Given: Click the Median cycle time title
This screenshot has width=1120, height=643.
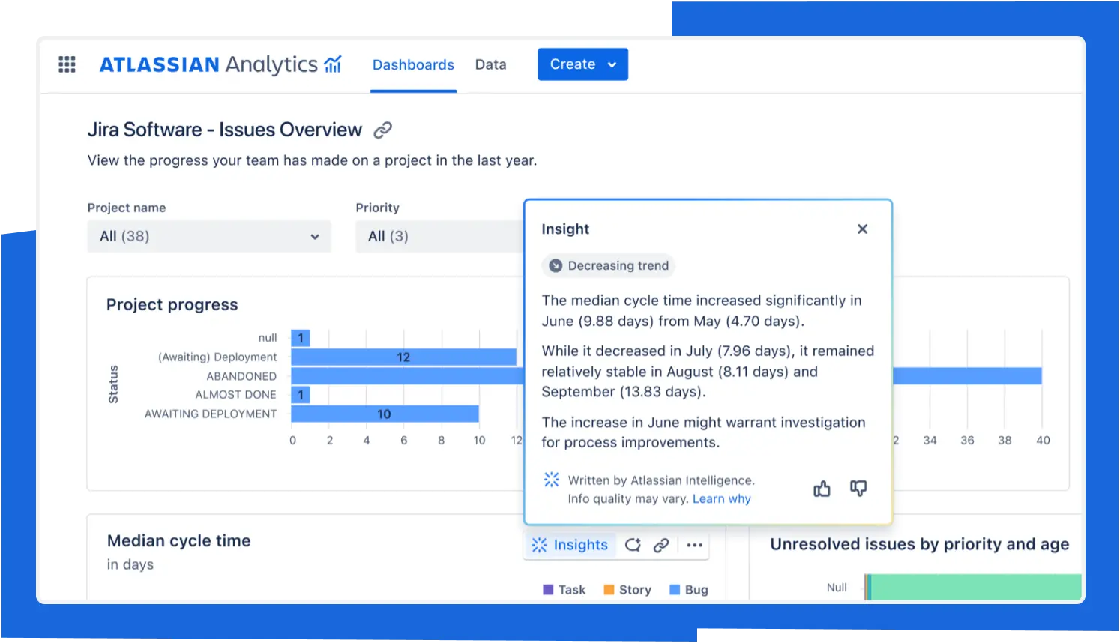Looking at the screenshot, I should tap(178, 541).
